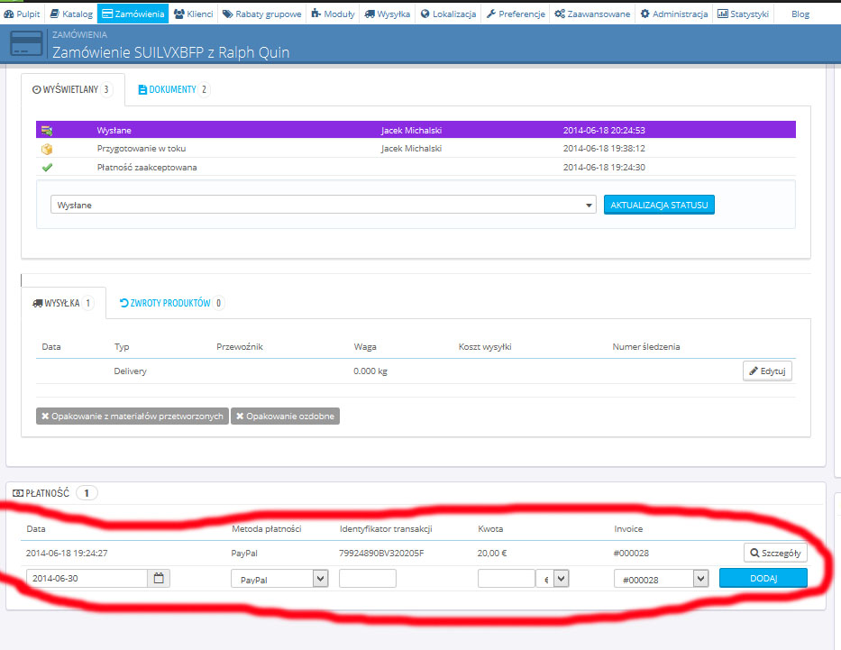Click Szczegóły button for PayPal payment
Viewport: 841px width, 650px height.
click(x=775, y=553)
